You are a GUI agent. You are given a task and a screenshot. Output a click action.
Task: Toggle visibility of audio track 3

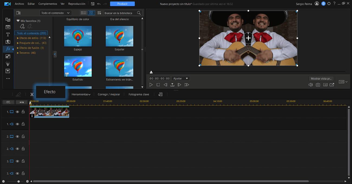pyautogui.click(x=17, y=173)
